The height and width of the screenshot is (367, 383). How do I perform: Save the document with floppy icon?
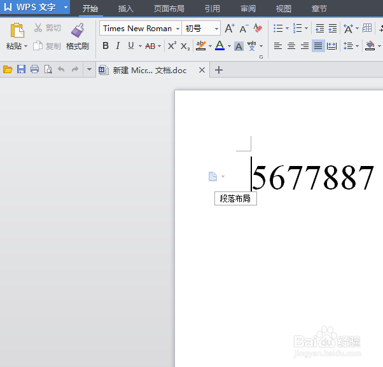21,69
